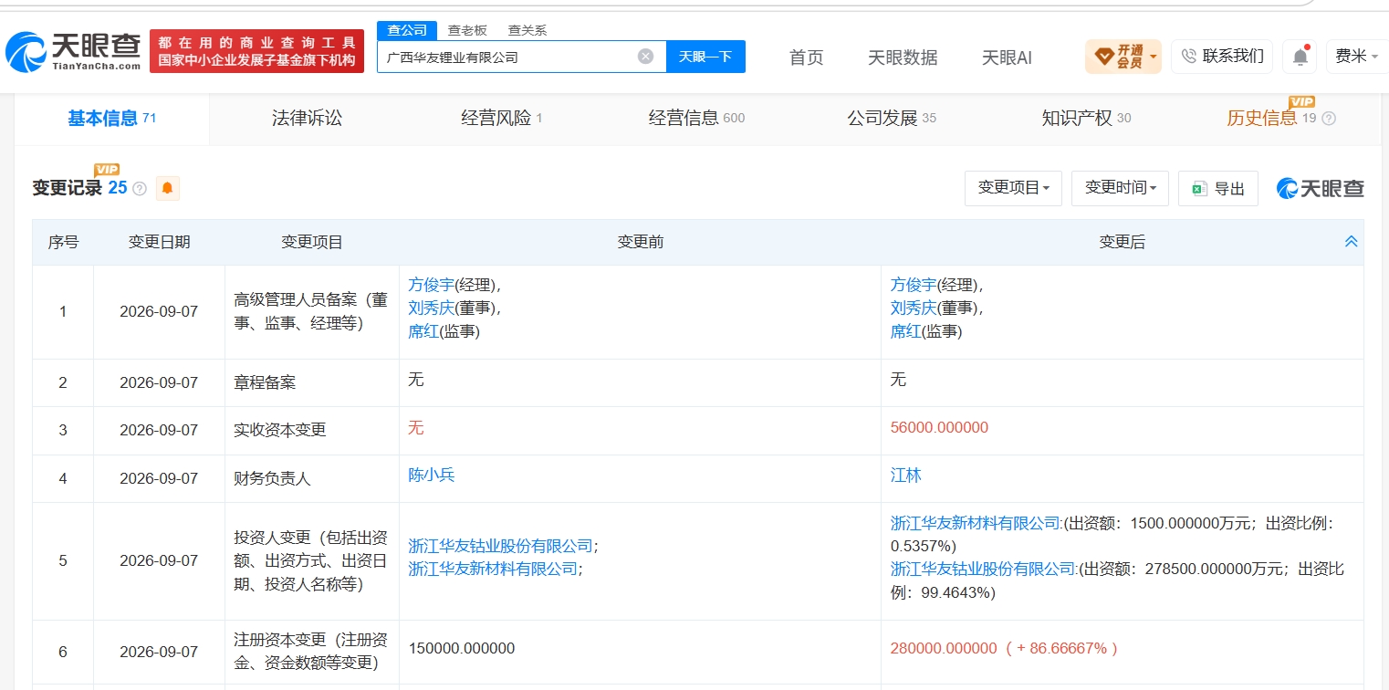Screen dimensions: 1389x690
Task: Click the help icon beside 历史信息
Action: [x=1329, y=119]
